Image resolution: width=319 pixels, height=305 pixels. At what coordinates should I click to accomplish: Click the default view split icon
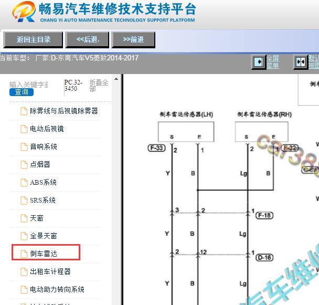click(301, 62)
